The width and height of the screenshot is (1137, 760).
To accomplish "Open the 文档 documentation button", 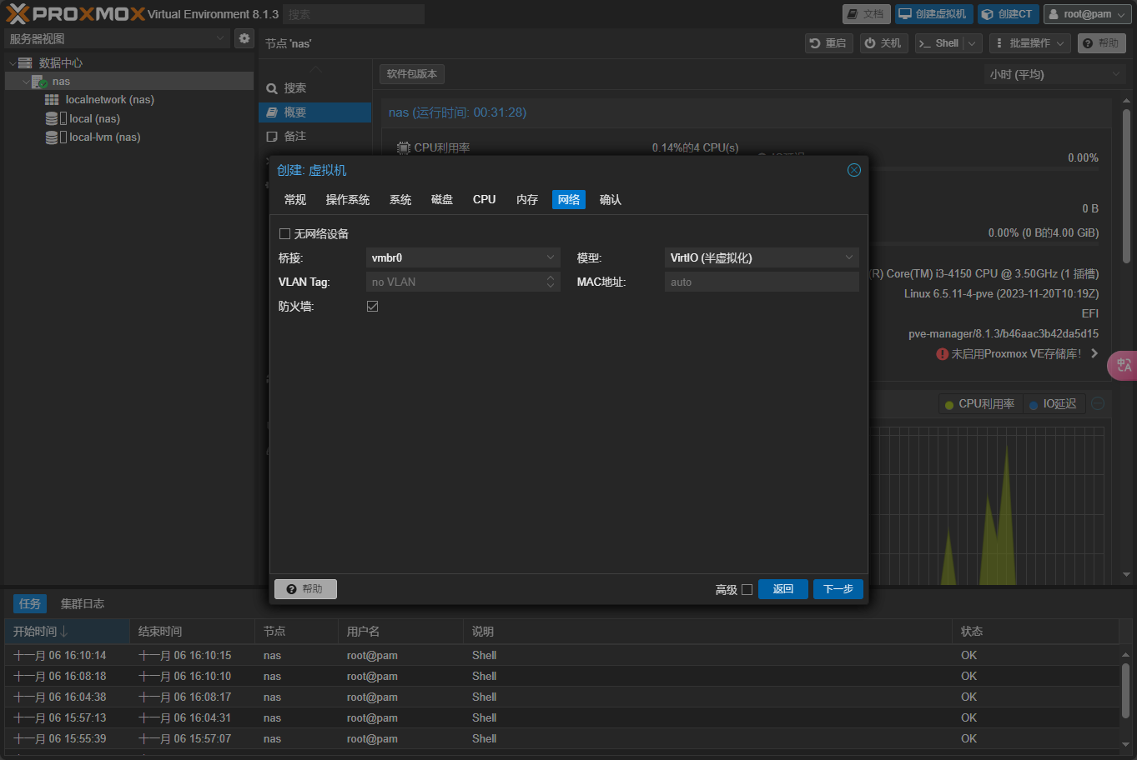I will point(865,14).
